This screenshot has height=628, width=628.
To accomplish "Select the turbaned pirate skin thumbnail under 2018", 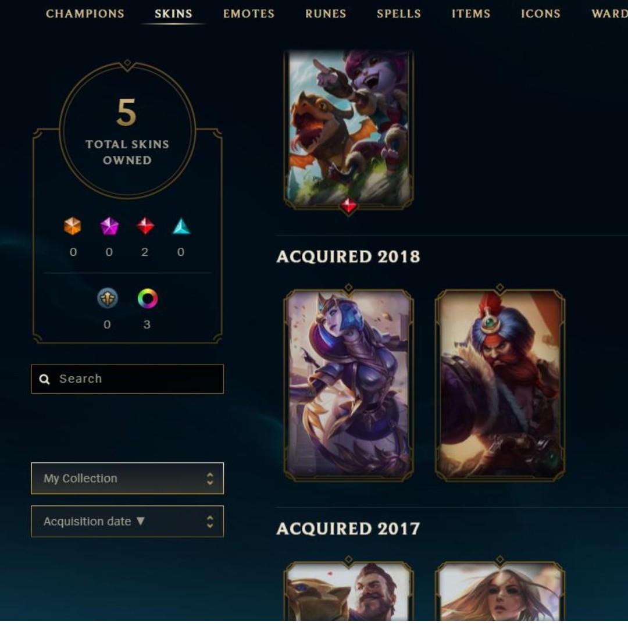I will [x=500, y=384].
